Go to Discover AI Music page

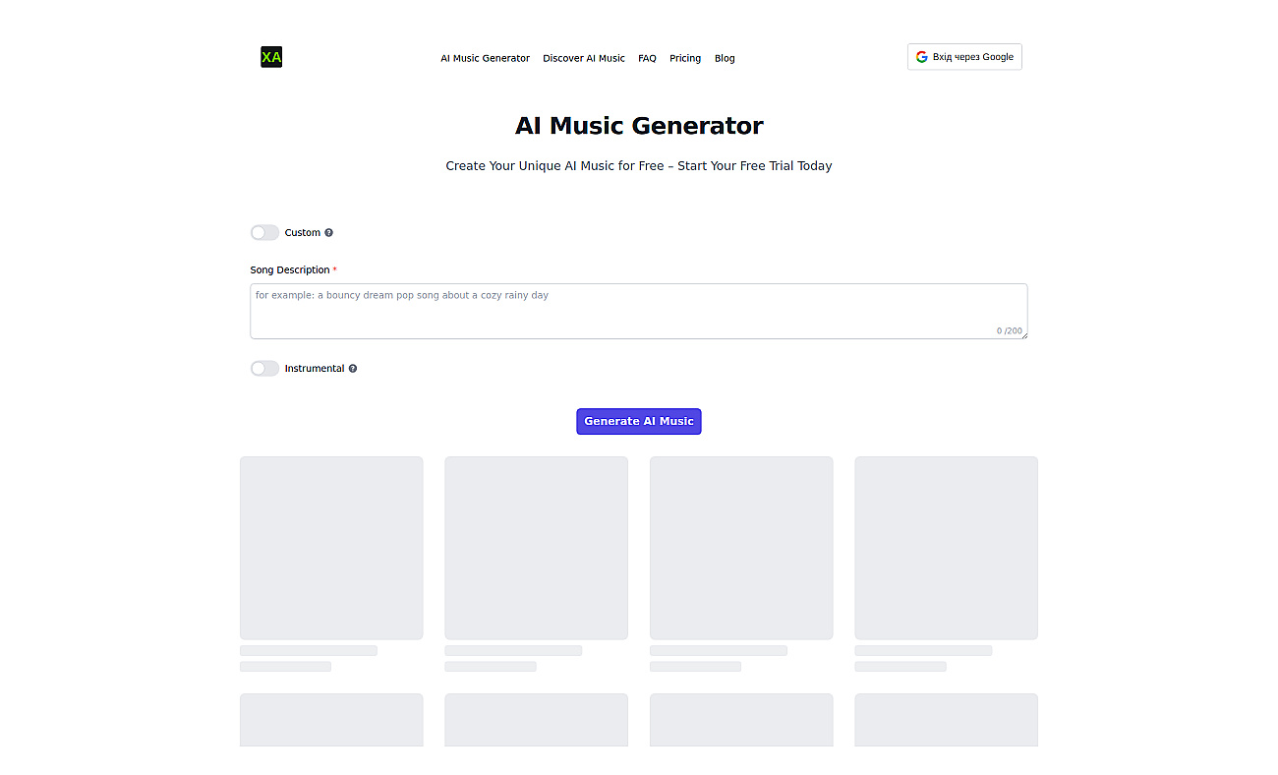[584, 58]
